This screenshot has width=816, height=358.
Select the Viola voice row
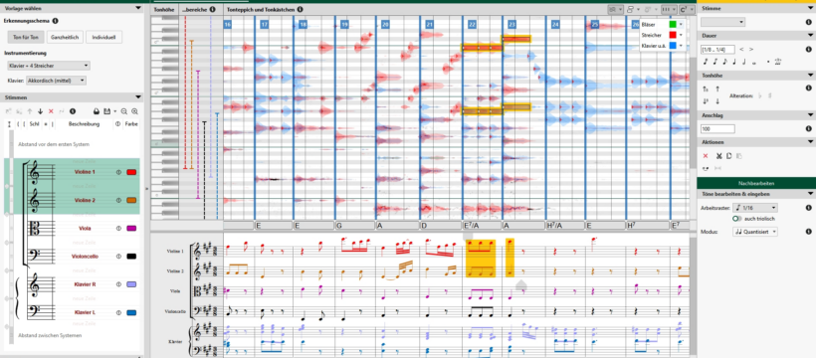(72, 228)
